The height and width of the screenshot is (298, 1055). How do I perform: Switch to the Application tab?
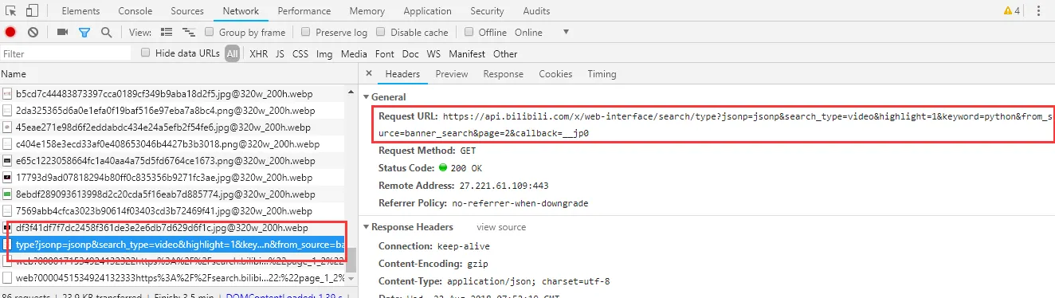tap(428, 11)
